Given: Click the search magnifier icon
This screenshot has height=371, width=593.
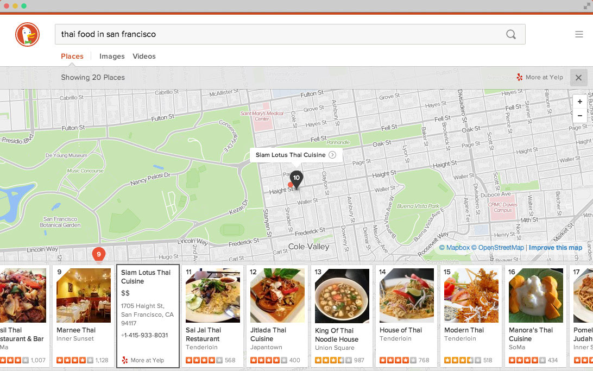Looking at the screenshot, I should point(511,34).
